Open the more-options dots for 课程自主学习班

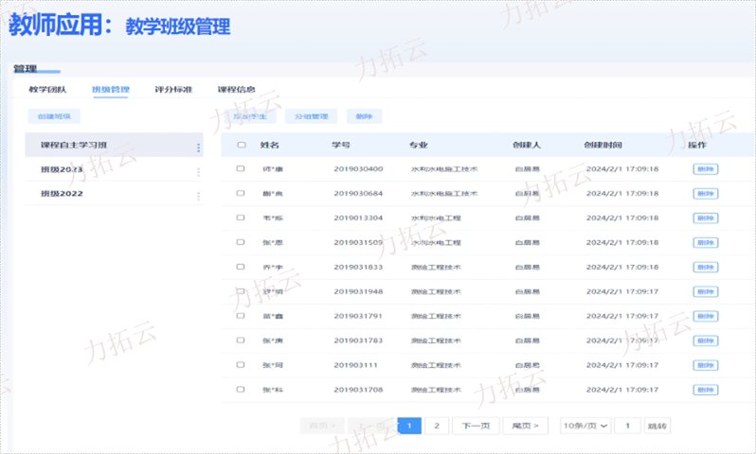[198, 148]
